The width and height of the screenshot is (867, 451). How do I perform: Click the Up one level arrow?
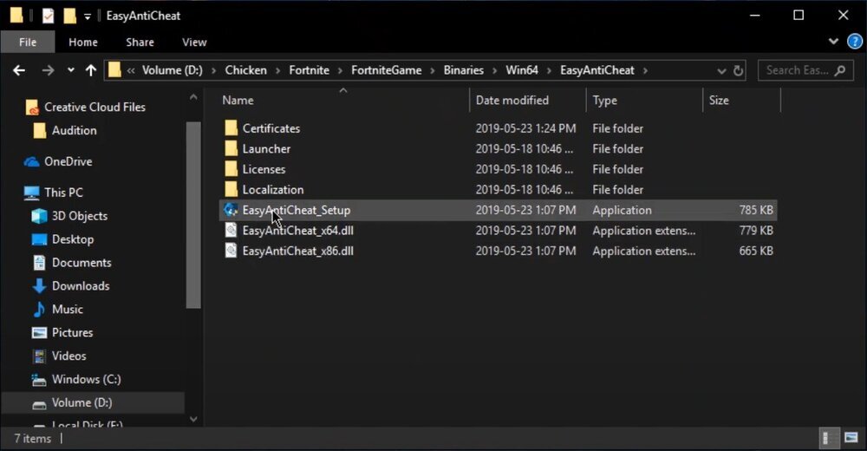[92, 70]
